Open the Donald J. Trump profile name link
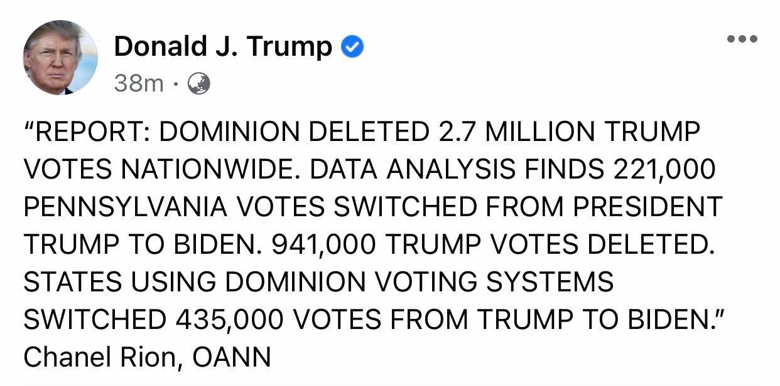The image size is (780, 386). point(223,47)
